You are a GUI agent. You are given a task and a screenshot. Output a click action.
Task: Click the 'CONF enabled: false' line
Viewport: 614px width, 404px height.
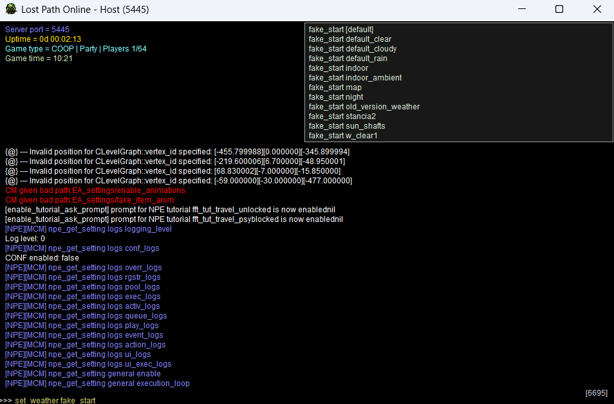(x=42, y=257)
